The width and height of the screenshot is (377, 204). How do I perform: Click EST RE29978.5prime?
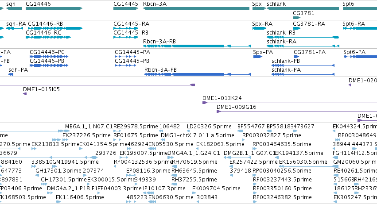pyautogui.click(x=136, y=127)
